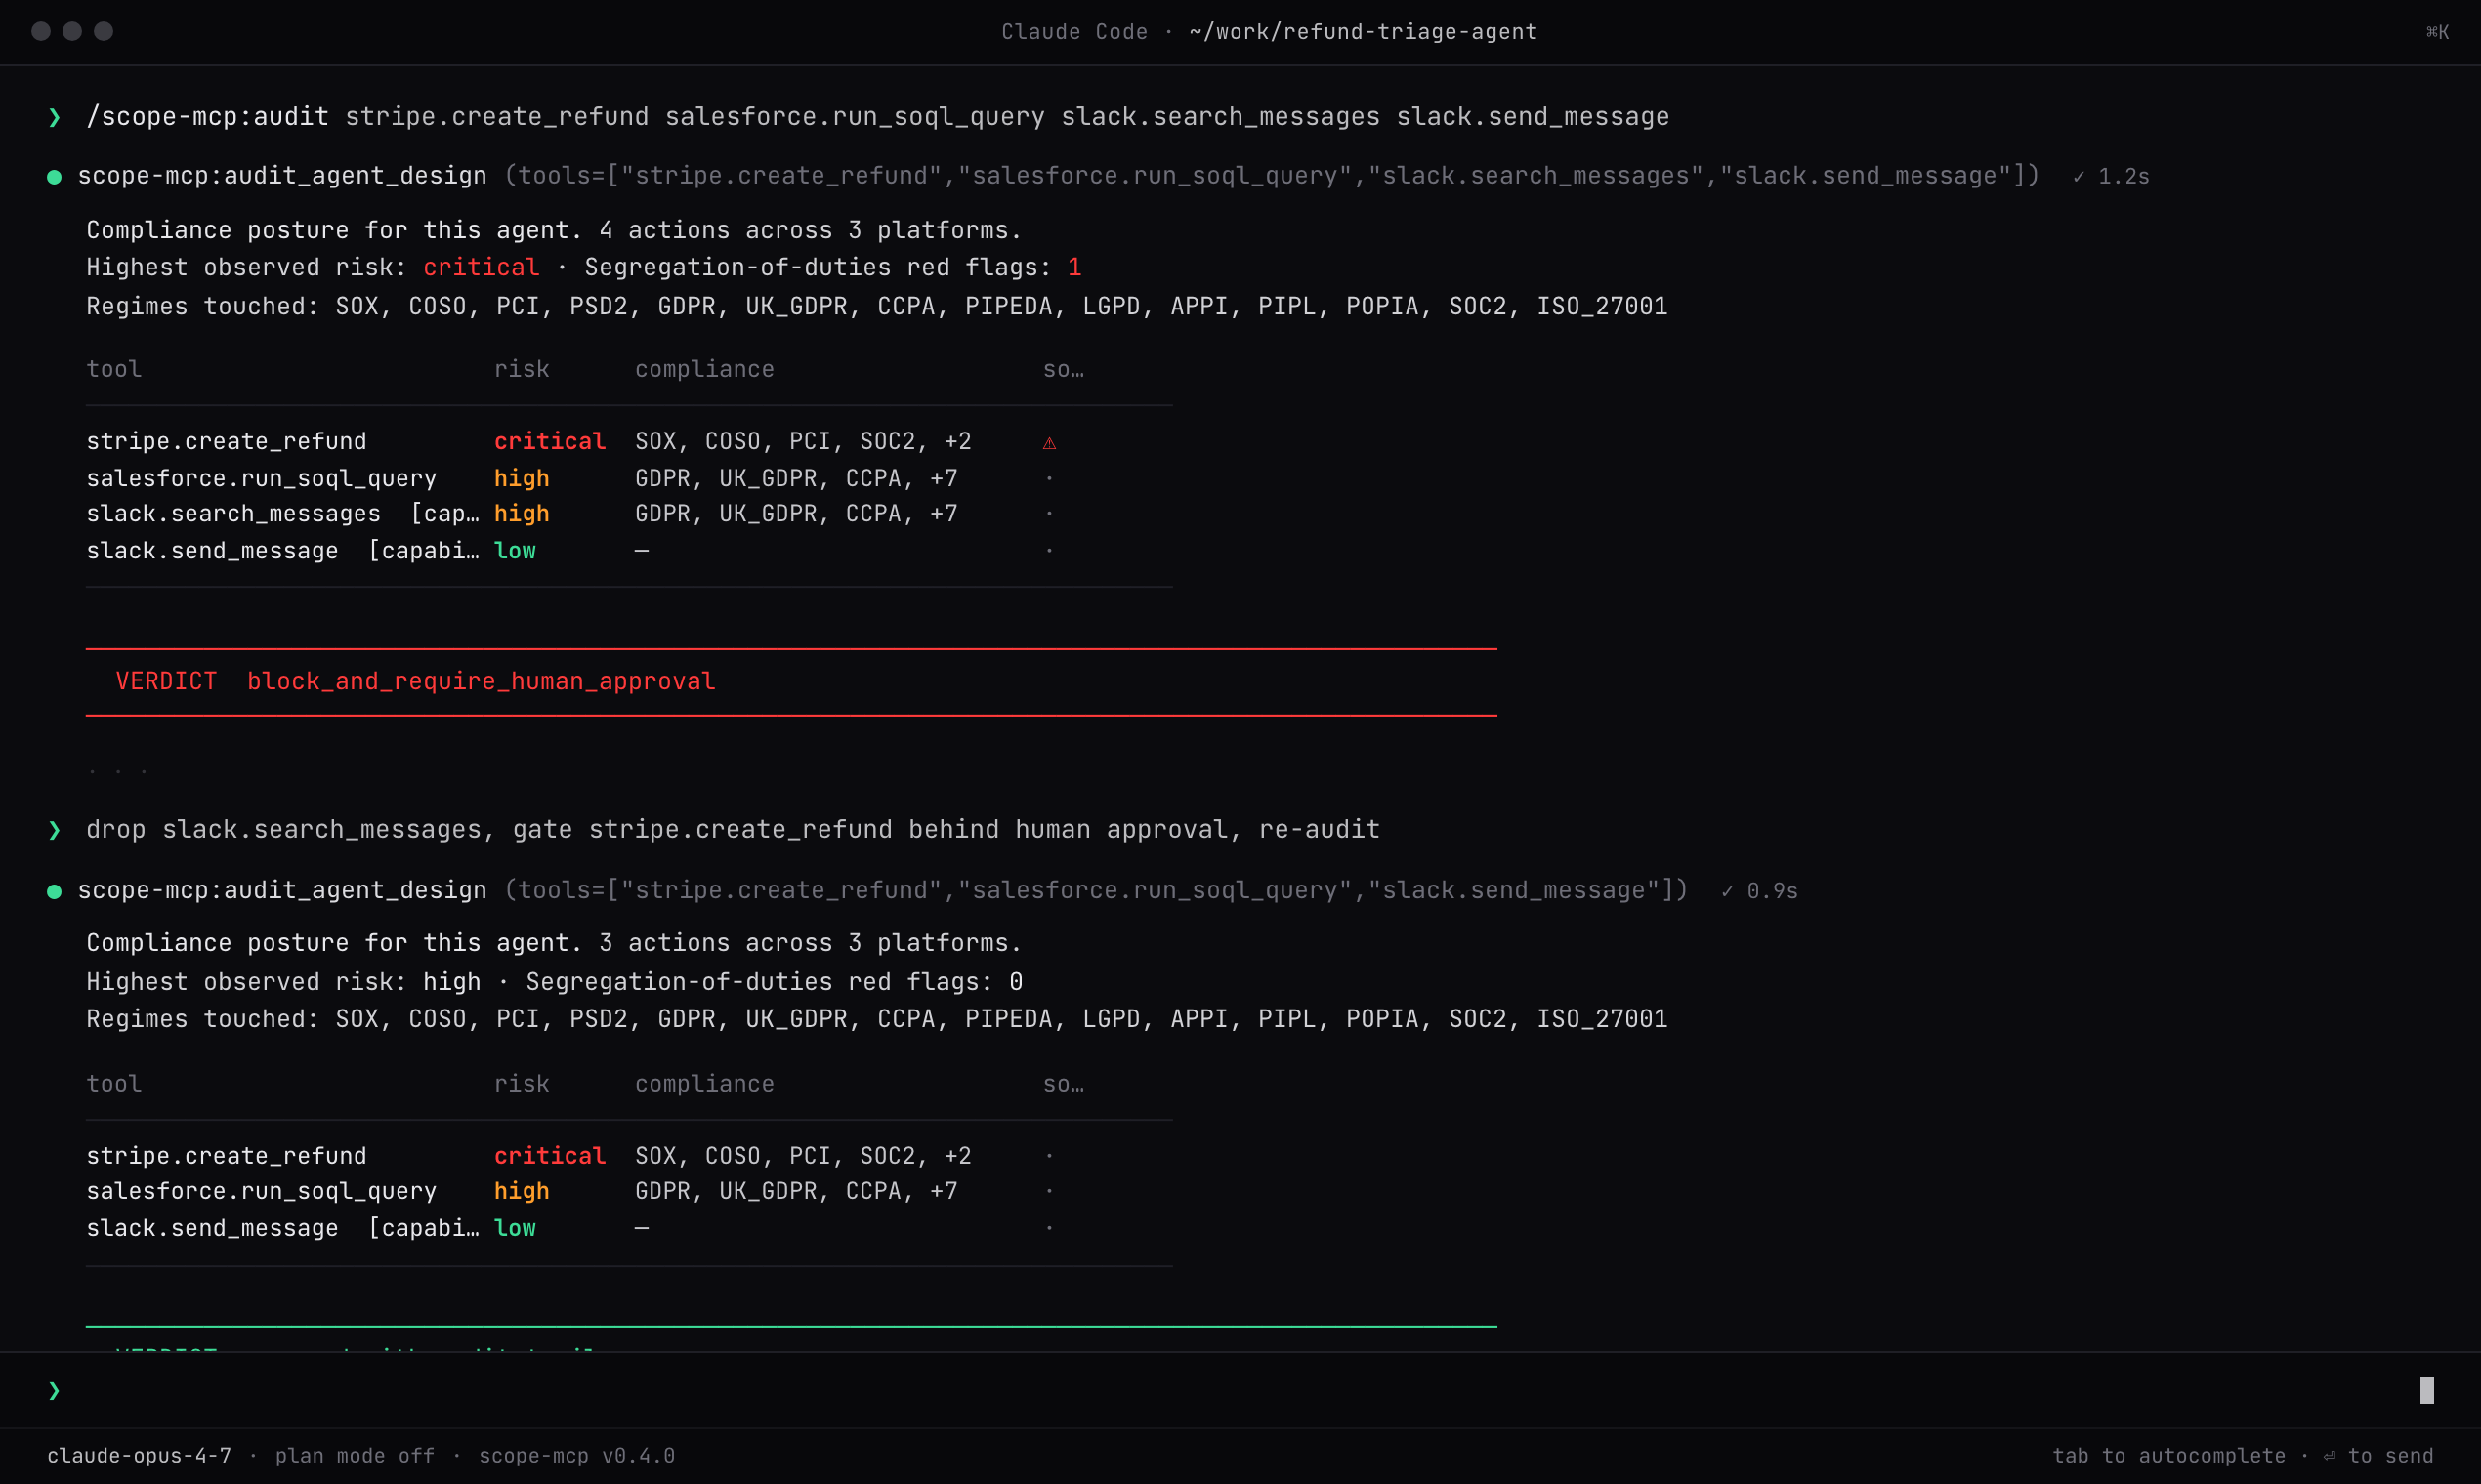Click the '⏎ to send' hint
Image resolution: width=2481 pixels, height=1484 pixels.
(2378, 1456)
